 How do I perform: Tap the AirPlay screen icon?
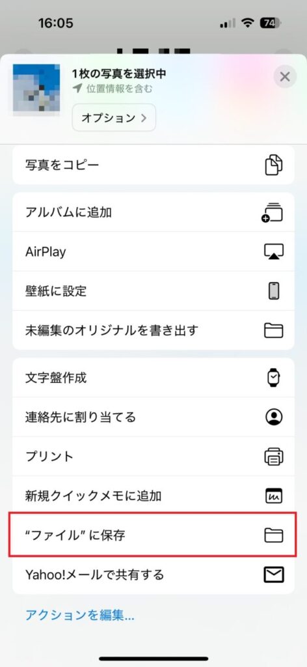[x=273, y=252]
